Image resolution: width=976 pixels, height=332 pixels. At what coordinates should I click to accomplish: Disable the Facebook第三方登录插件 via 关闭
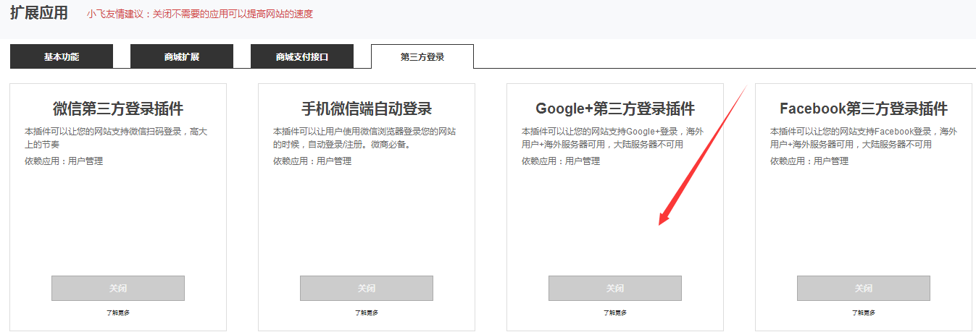coord(864,288)
